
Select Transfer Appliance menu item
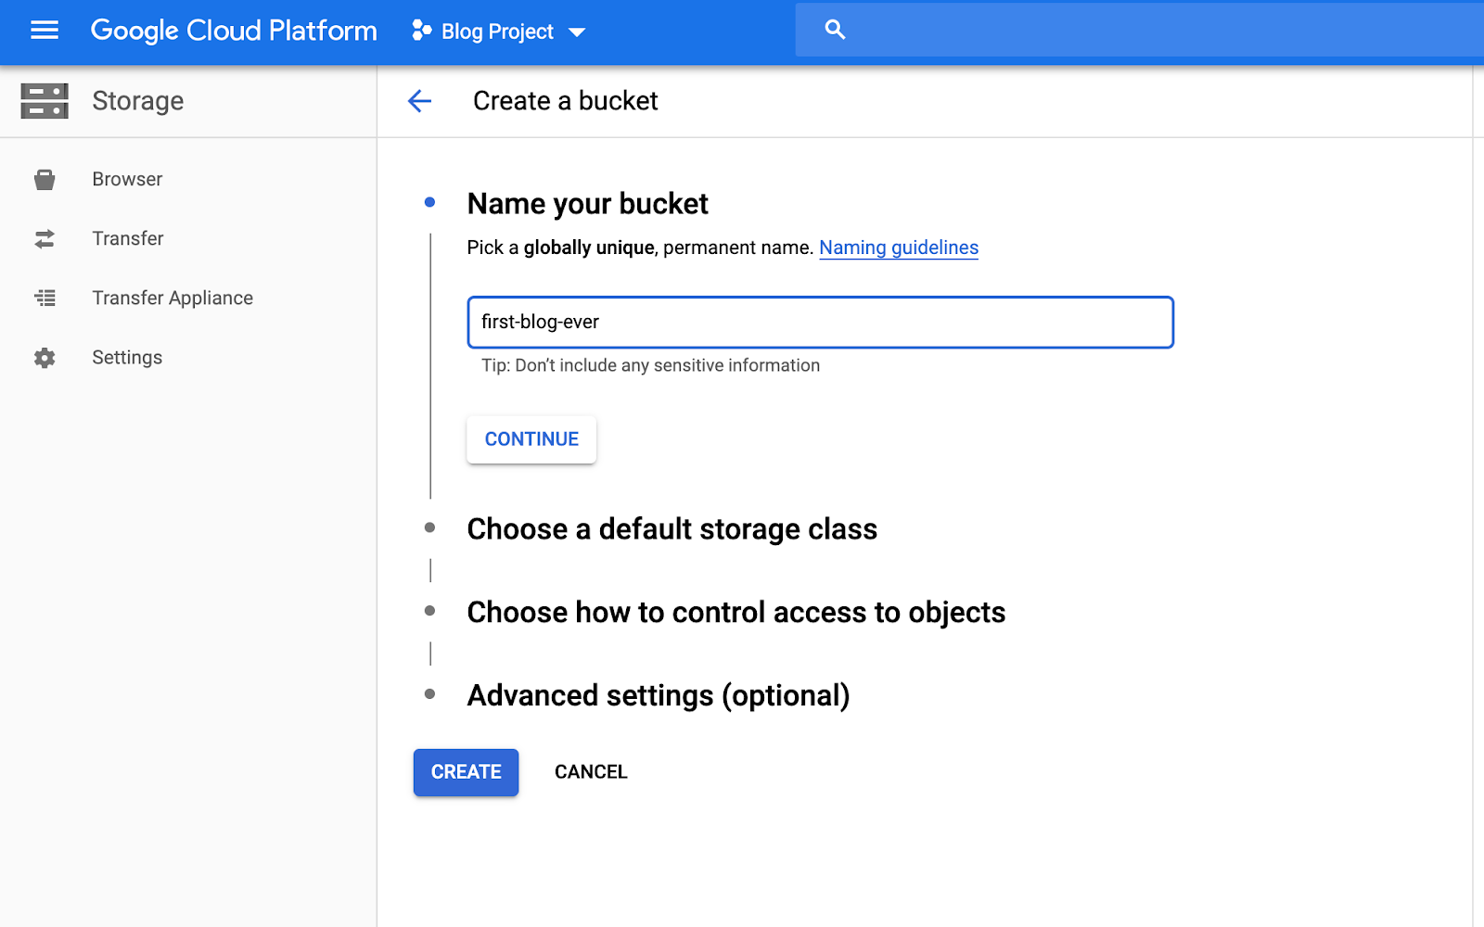[x=173, y=298]
